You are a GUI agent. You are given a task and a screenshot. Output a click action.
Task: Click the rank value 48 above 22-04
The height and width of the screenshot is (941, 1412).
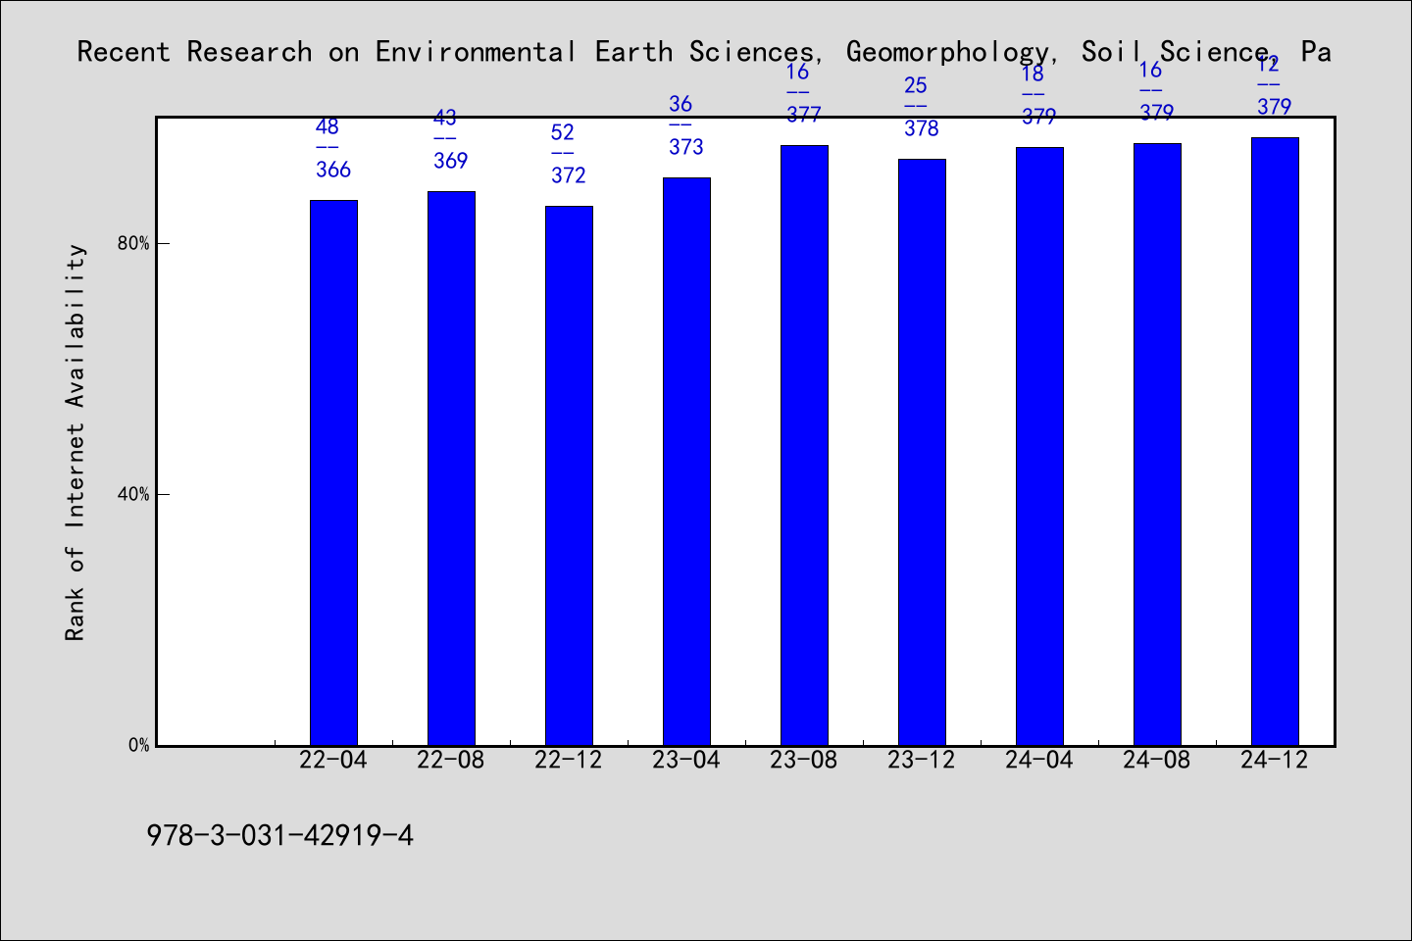click(x=328, y=126)
